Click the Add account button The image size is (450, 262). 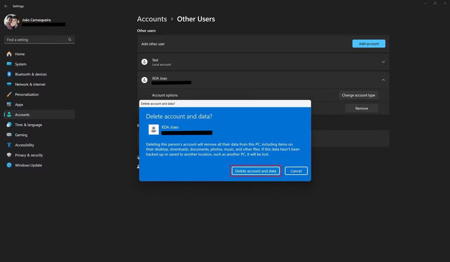pos(368,44)
